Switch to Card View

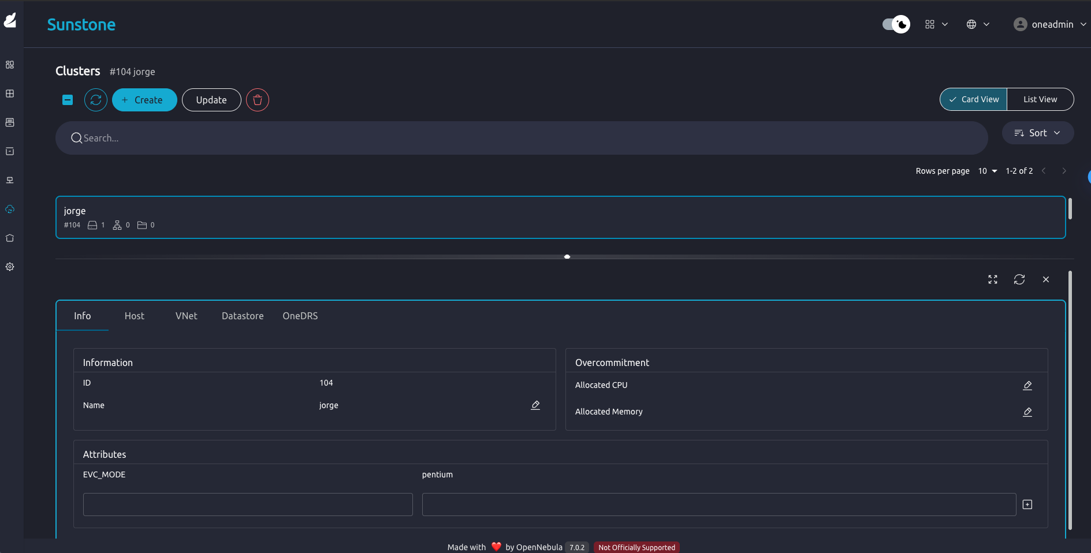click(x=974, y=99)
